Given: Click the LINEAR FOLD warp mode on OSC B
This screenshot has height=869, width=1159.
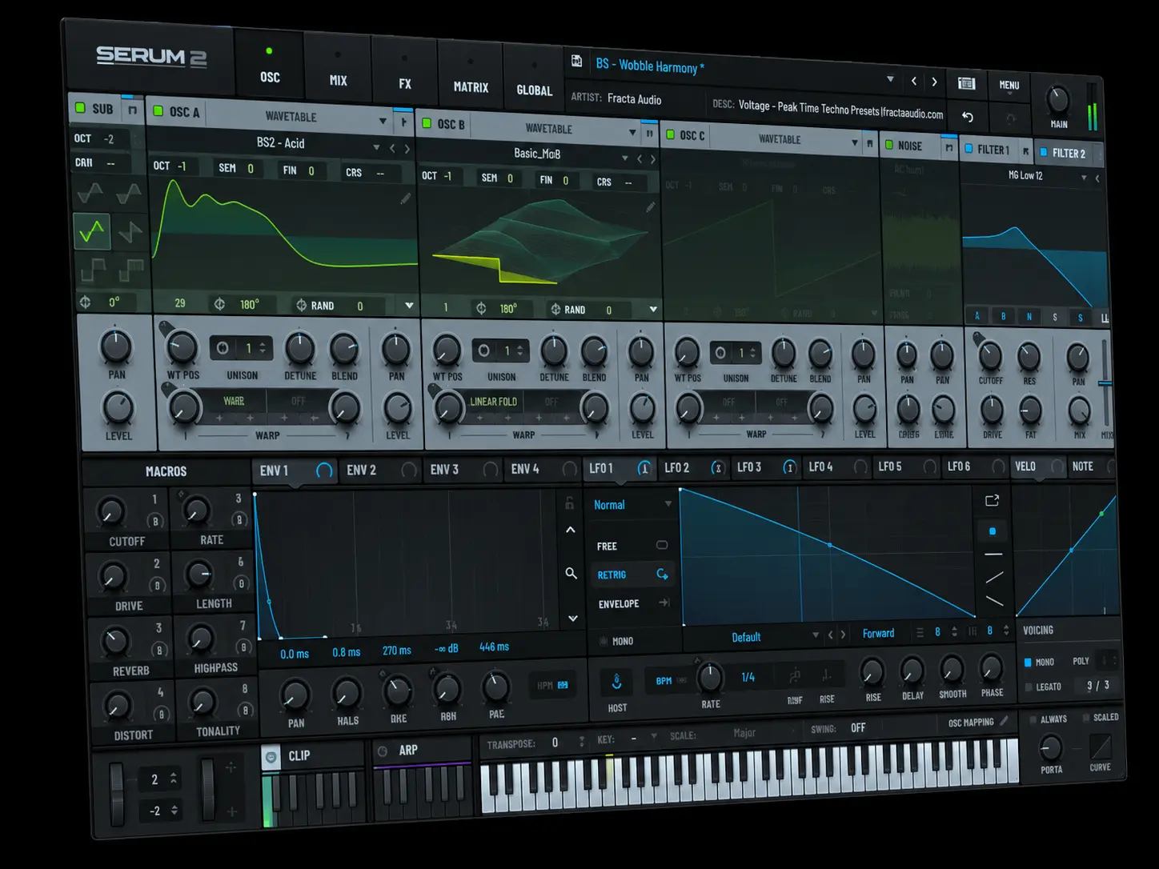Looking at the screenshot, I should 493,402.
